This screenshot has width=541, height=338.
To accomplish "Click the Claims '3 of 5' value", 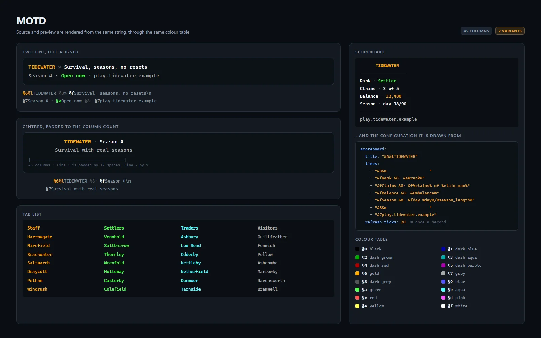I will click(x=391, y=89).
